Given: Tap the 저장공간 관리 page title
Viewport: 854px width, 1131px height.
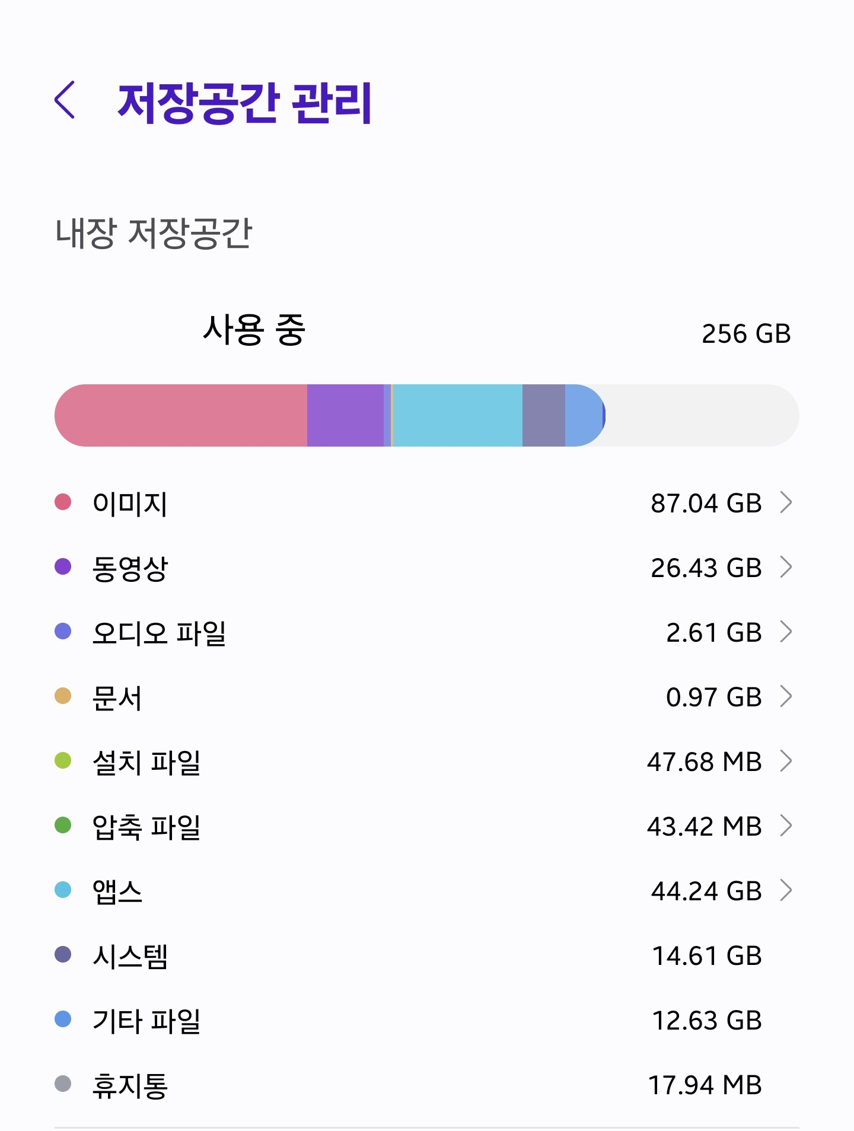Looking at the screenshot, I should tap(244, 103).
